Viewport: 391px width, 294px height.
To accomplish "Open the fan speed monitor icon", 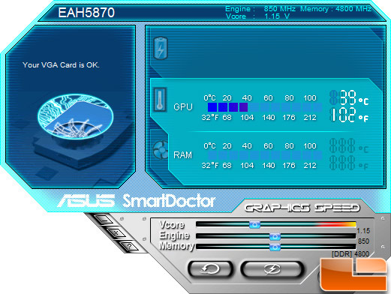I will (161, 150).
